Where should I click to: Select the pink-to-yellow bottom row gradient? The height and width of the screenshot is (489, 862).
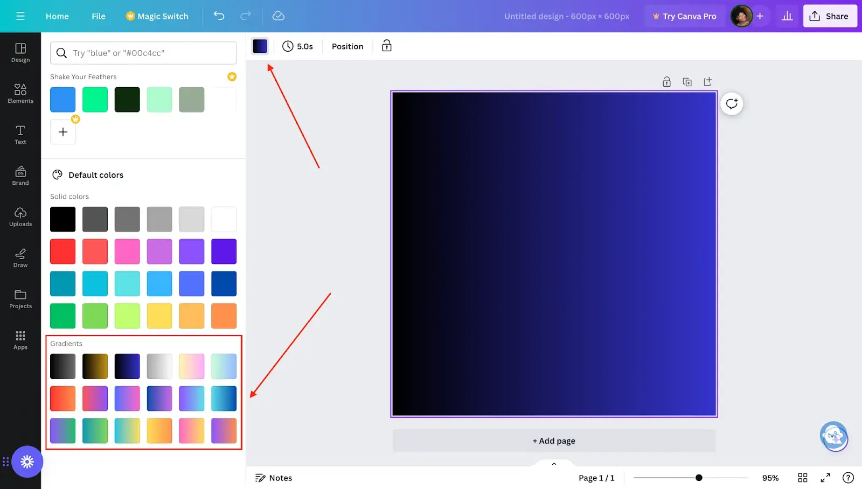click(192, 431)
